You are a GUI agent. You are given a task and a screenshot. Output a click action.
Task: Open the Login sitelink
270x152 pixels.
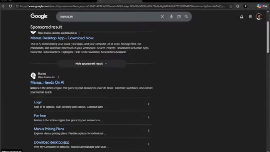point(38,102)
